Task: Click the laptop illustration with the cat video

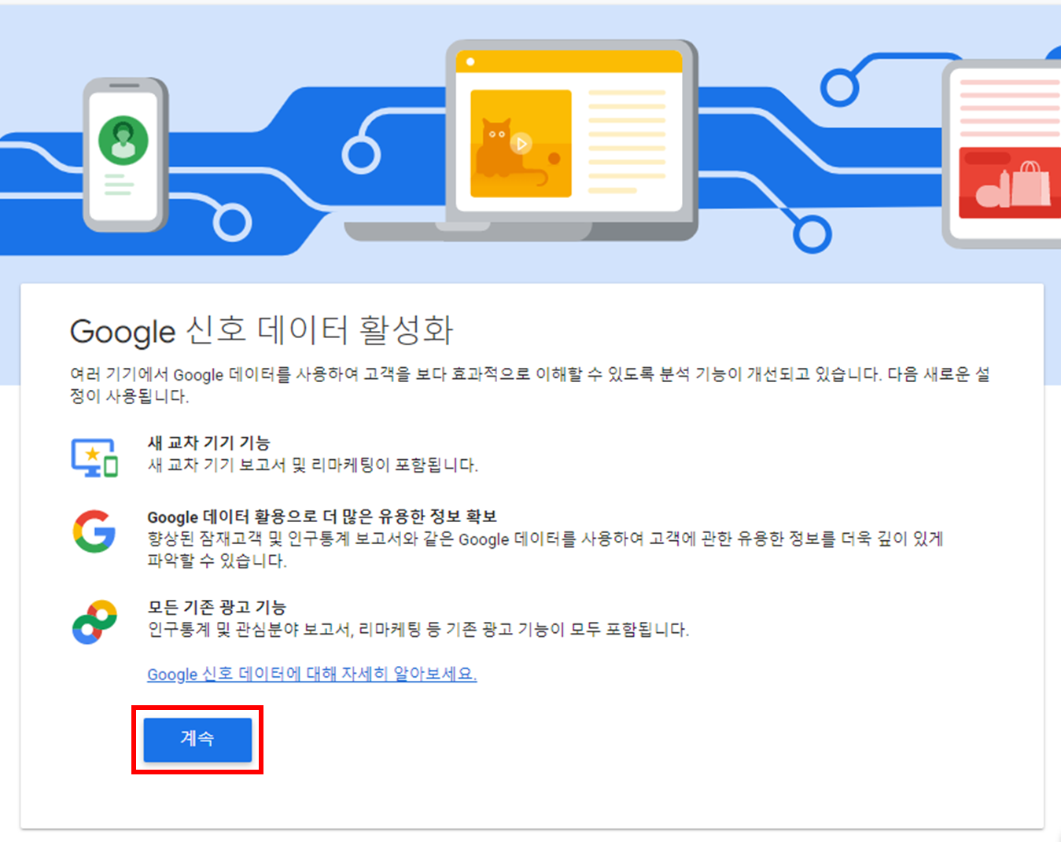Action: coord(521,142)
